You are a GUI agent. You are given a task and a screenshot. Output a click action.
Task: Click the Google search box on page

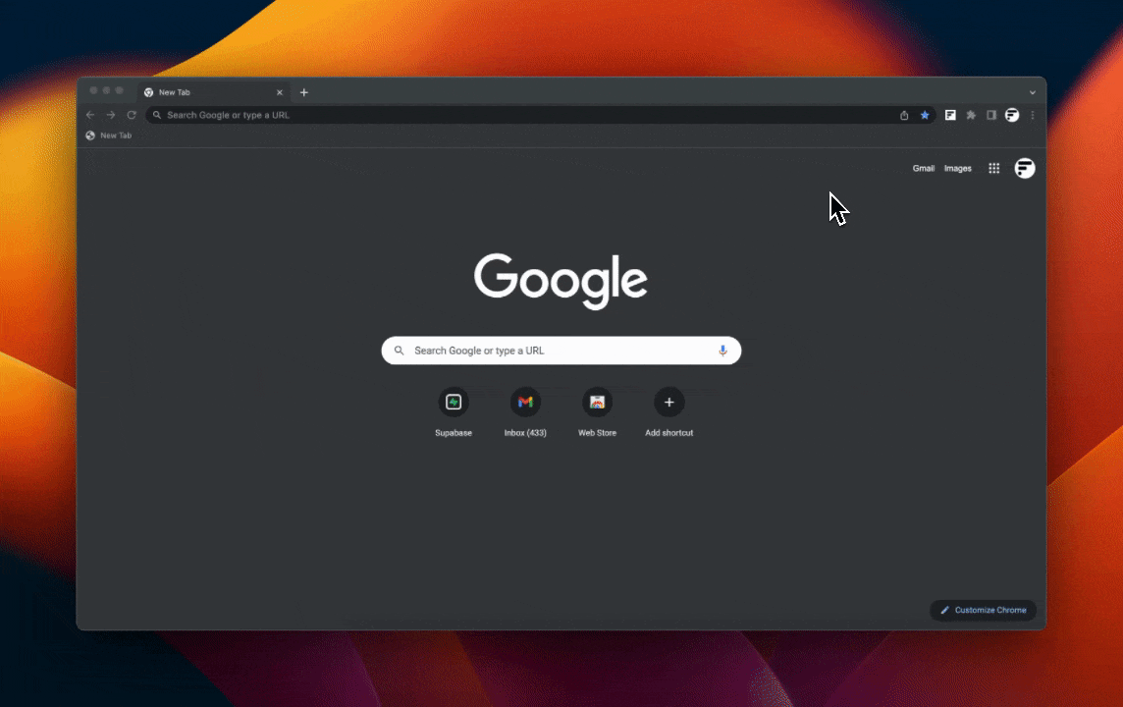coord(560,351)
